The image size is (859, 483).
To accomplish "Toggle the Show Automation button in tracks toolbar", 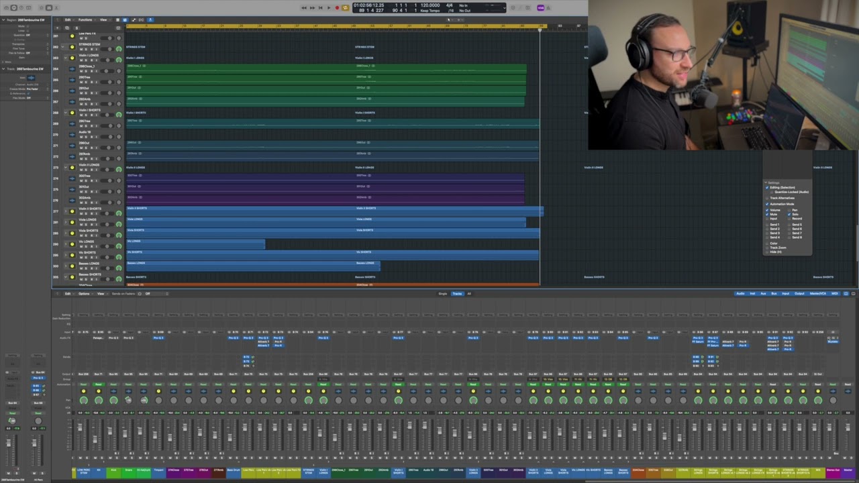I will point(134,19).
